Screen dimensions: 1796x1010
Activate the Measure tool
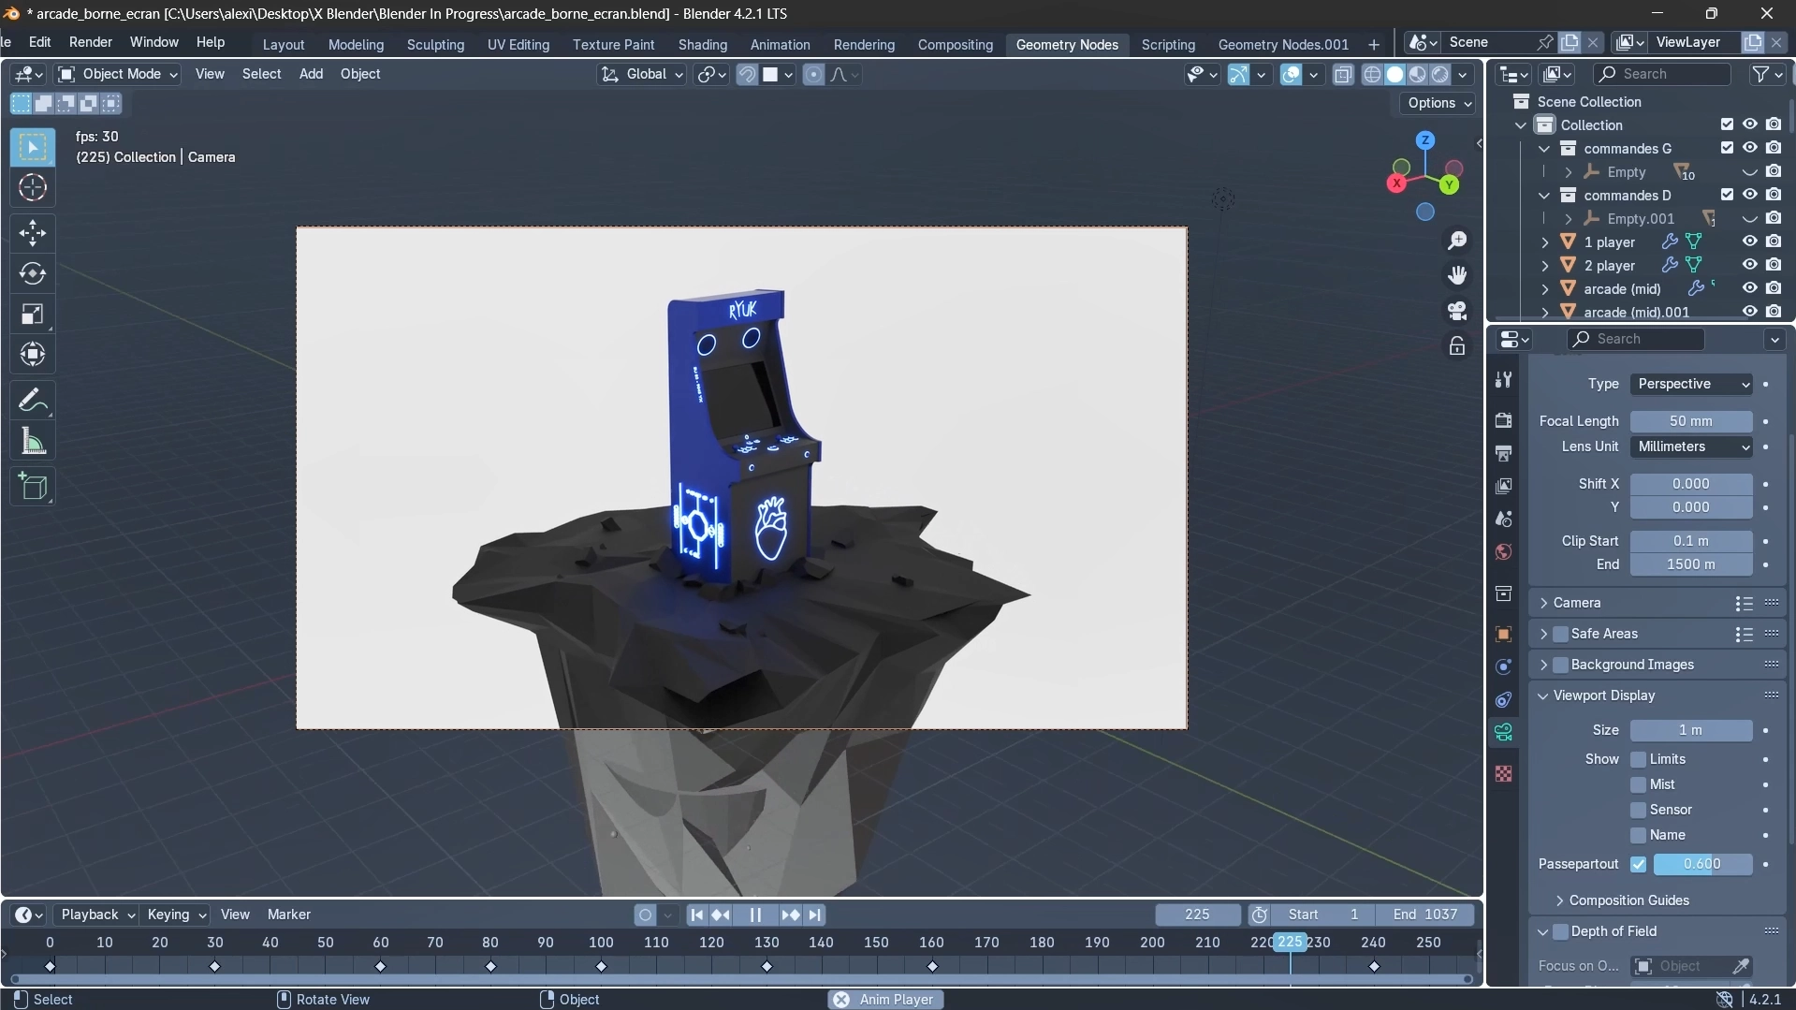[x=33, y=441]
